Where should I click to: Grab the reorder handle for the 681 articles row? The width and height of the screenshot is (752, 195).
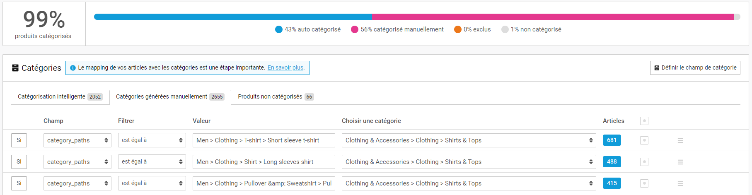pos(680,140)
